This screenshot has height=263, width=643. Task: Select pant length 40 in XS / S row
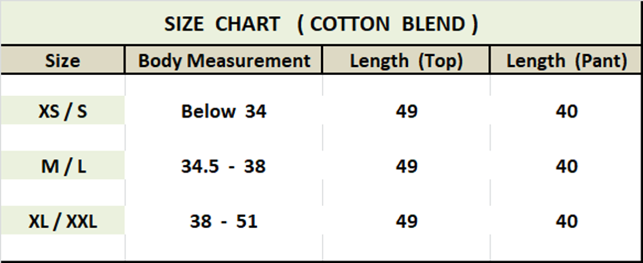click(566, 110)
